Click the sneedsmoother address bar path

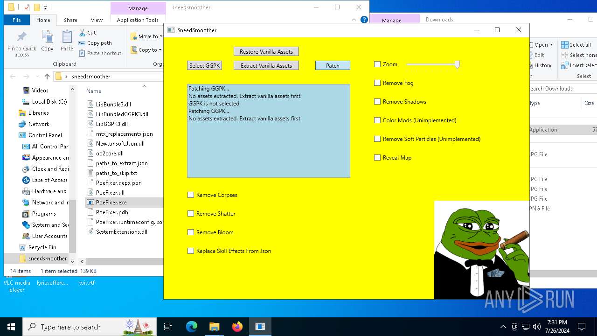pos(91,77)
